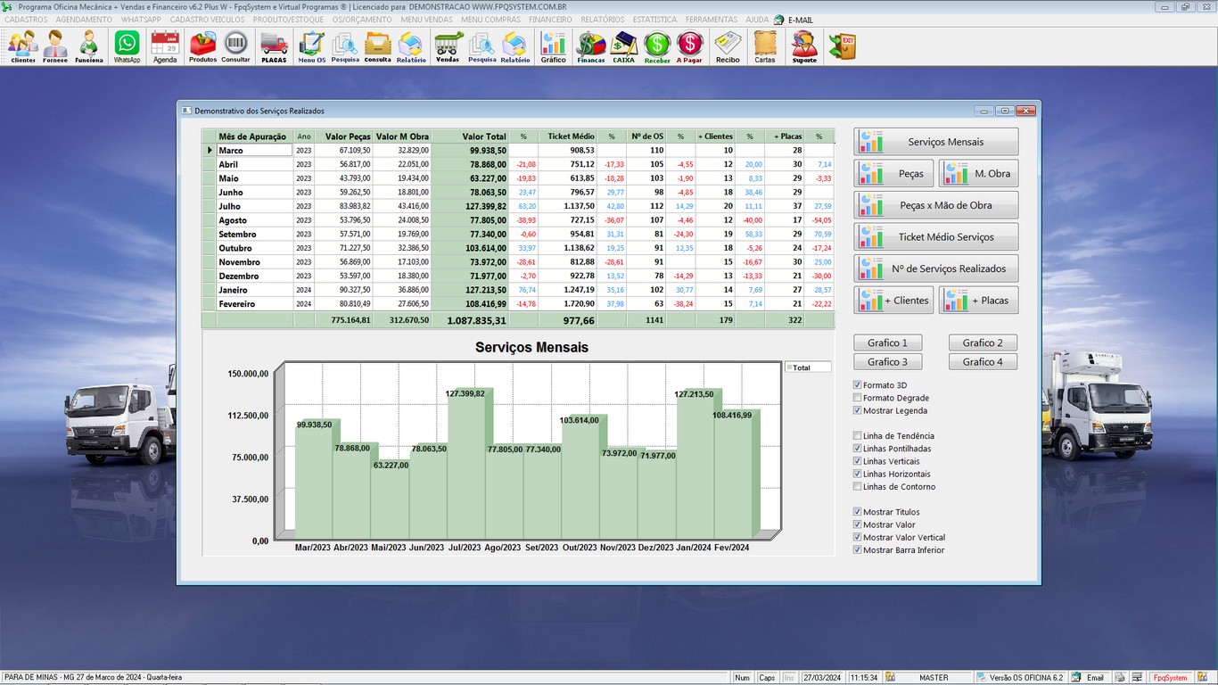Image resolution: width=1218 pixels, height=685 pixels.
Task: Uncheck Mostrar Legenda
Action: pos(858,410)
